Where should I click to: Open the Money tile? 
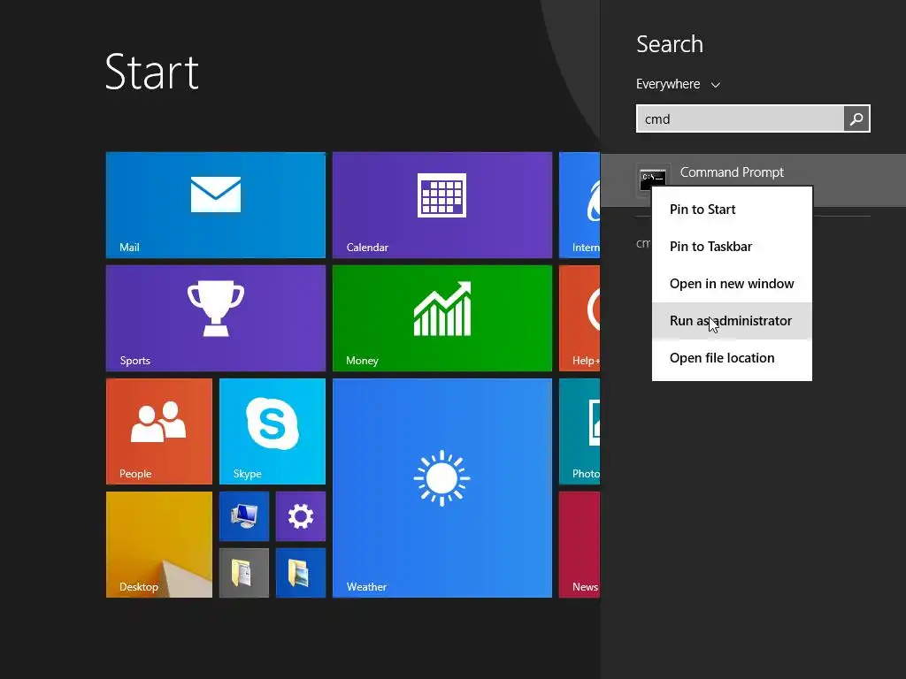(442, 318)
